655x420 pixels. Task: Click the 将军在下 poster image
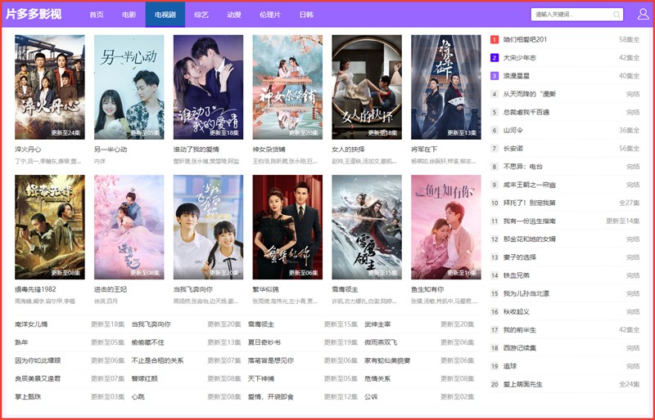(445, 87)
